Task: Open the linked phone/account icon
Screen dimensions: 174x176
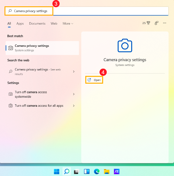Action: pyautogui.click(x=156, y=23)
